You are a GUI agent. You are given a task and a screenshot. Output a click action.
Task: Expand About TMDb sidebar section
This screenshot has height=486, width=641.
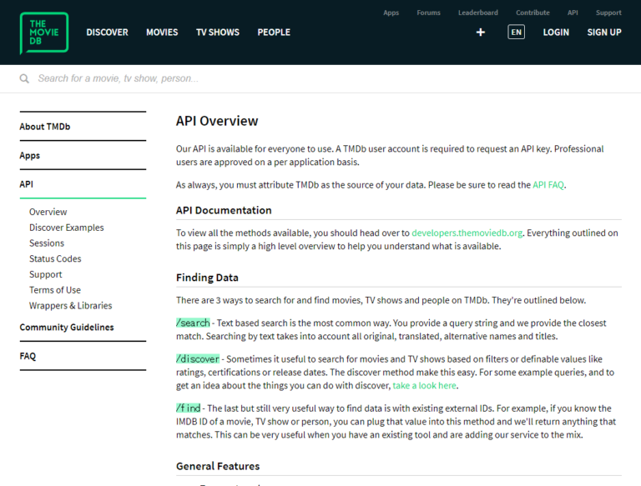(x=45, y=127)
